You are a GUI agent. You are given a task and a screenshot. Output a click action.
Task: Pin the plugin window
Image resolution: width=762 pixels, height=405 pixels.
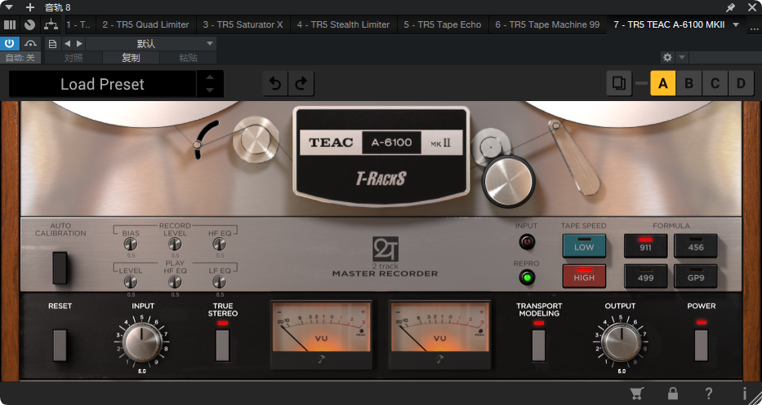pos(730,7)
